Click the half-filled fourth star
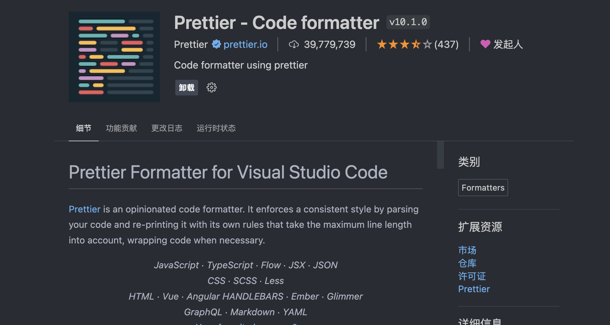 pyautogui.click(x=416, y=44)
